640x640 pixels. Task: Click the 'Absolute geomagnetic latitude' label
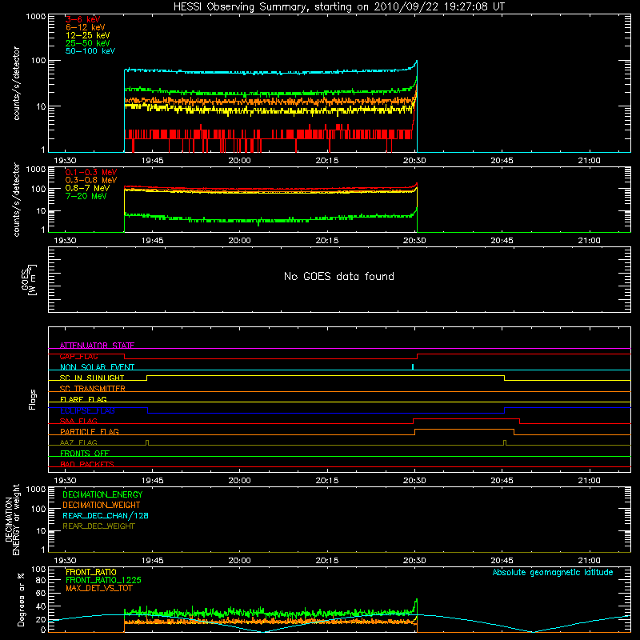[x=553, y=572]
